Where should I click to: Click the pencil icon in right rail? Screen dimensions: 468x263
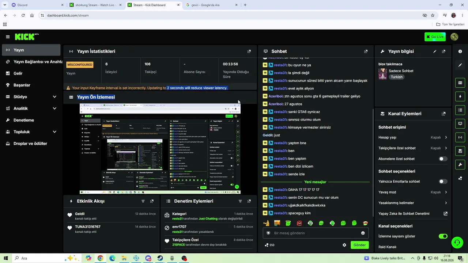460,65
